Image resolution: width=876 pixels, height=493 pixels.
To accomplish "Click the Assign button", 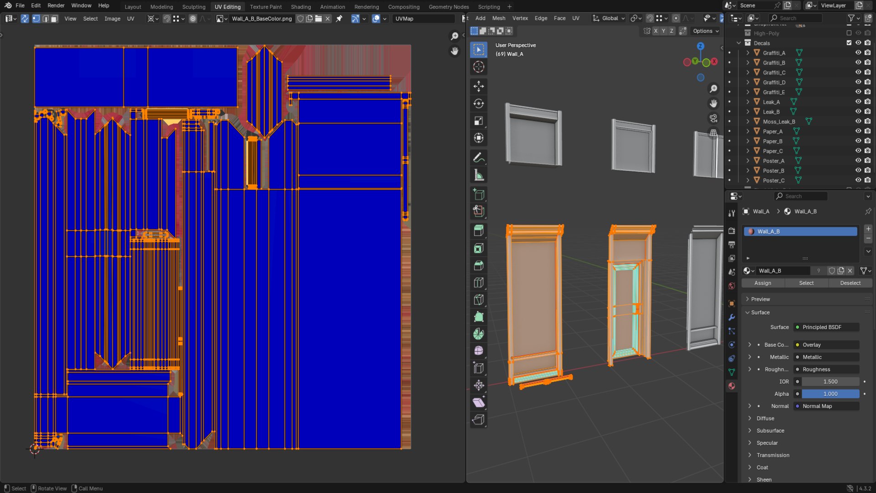I will (x=763, y=283).
